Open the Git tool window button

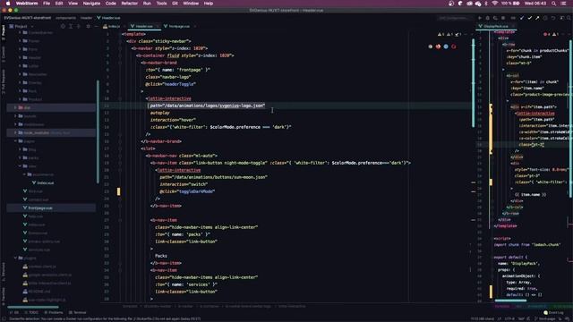(14, 312)
